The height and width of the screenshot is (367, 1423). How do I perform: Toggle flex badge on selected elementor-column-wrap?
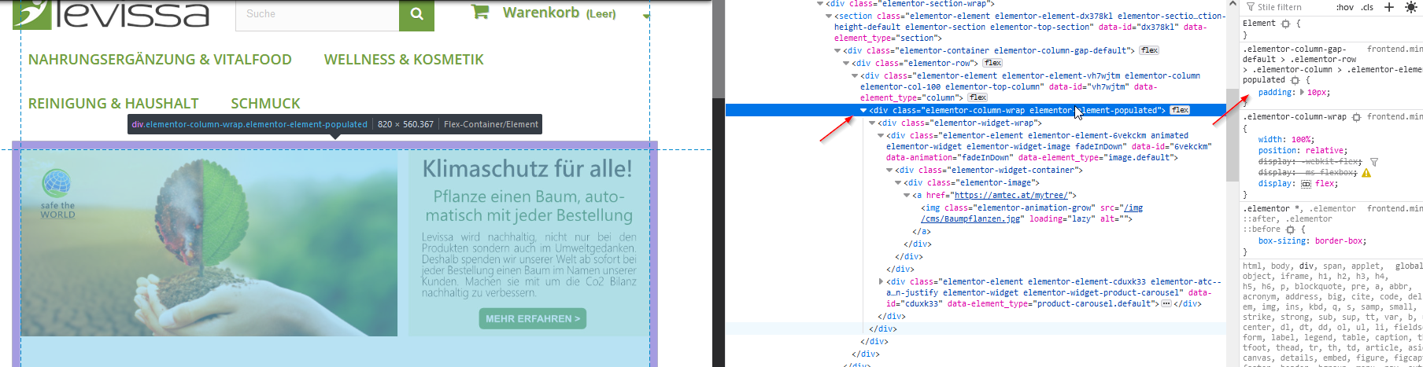[x=1180, y=110]
